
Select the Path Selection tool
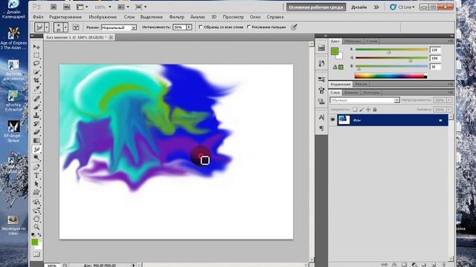36,184
